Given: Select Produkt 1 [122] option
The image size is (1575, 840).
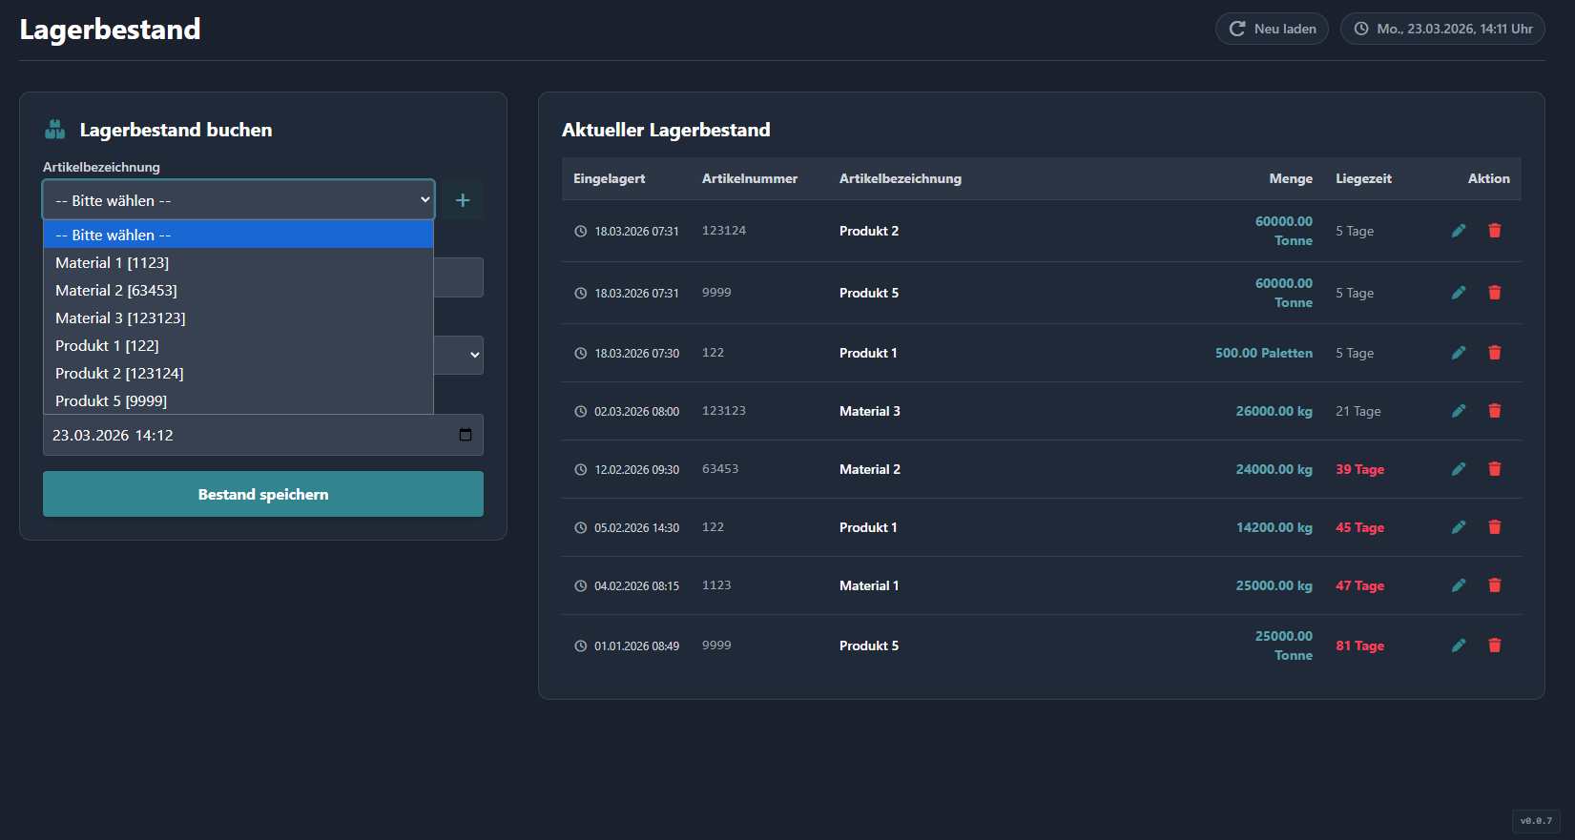Looking at the screenshot, I should (x=107, y=345).
